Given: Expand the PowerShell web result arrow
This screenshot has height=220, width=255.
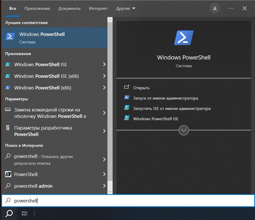Looking at the screenshot, I should [104, 174].
